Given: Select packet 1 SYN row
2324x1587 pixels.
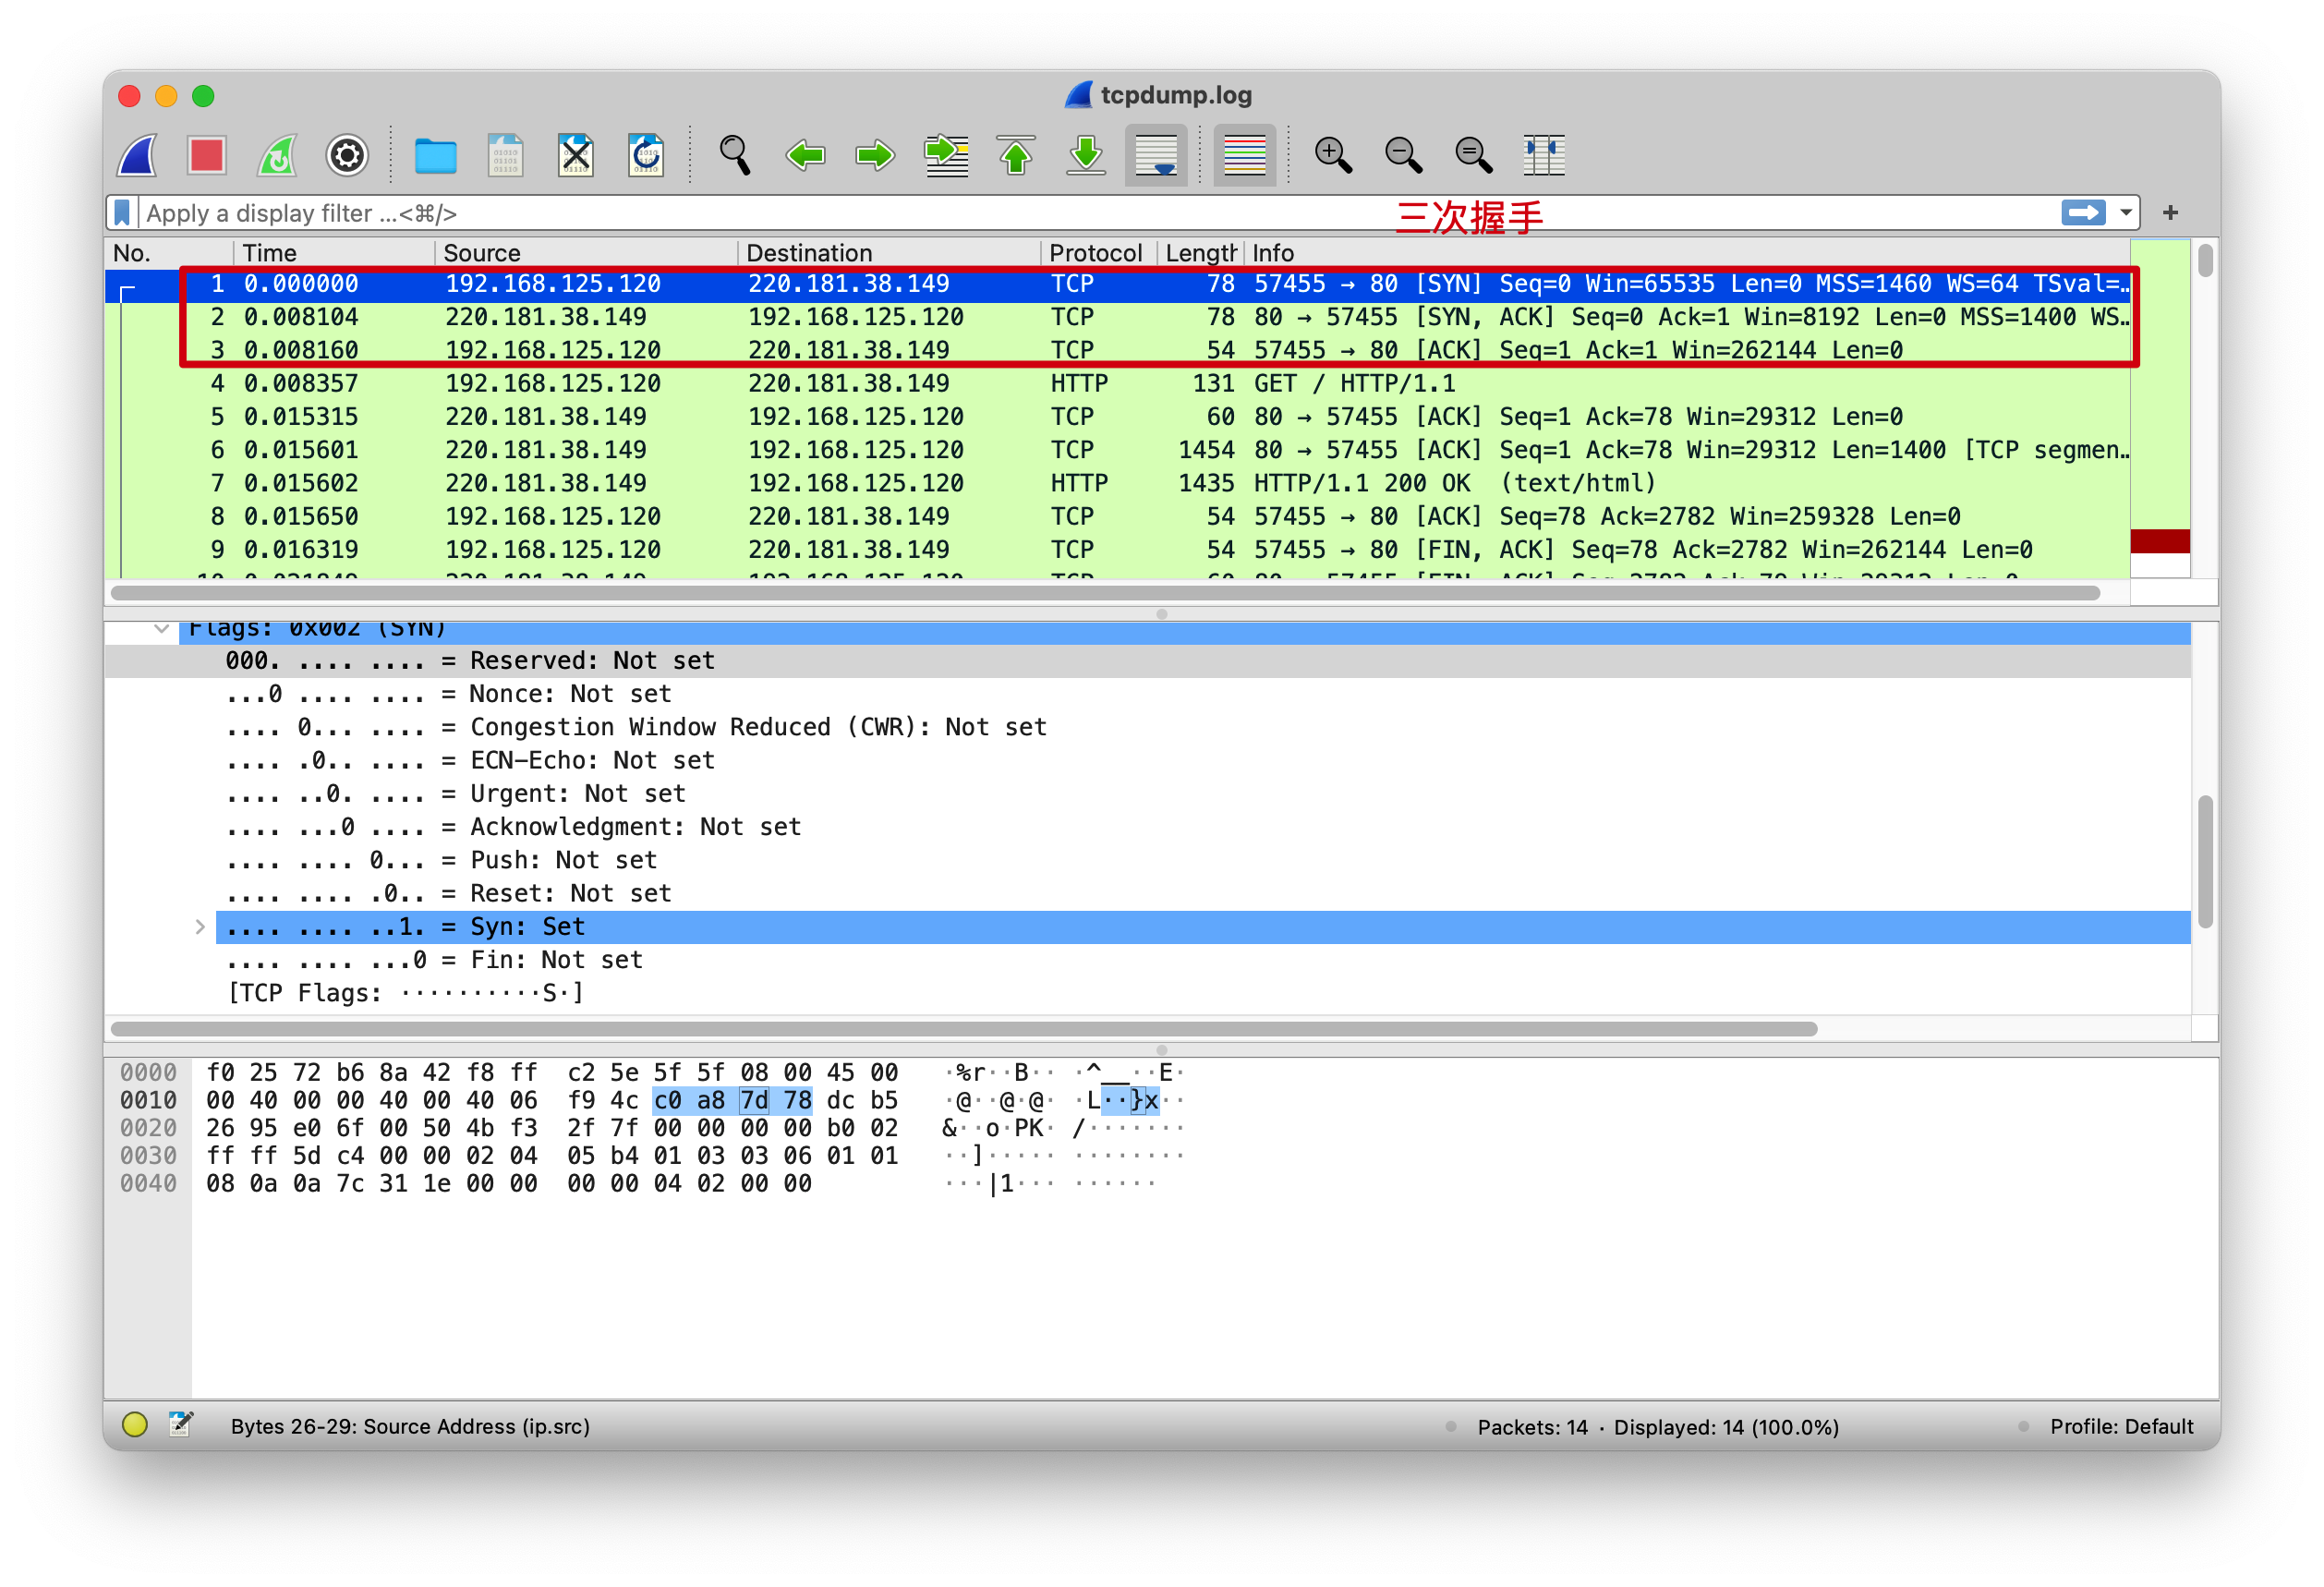Looking at the screenshot, I should coord(1118,284).
